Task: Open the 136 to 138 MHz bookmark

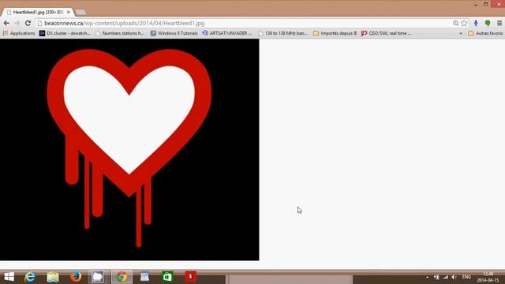Action: [282, 33]
